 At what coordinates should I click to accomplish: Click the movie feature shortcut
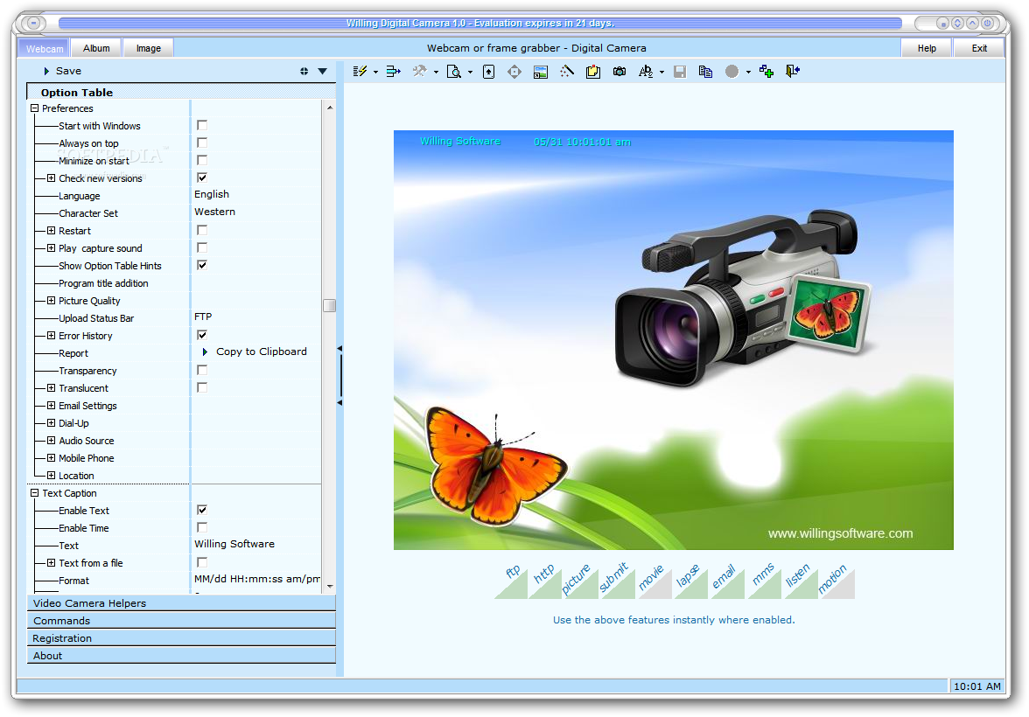(654, 581)
